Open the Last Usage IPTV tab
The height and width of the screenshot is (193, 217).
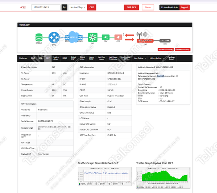click(x=125, y=58)
